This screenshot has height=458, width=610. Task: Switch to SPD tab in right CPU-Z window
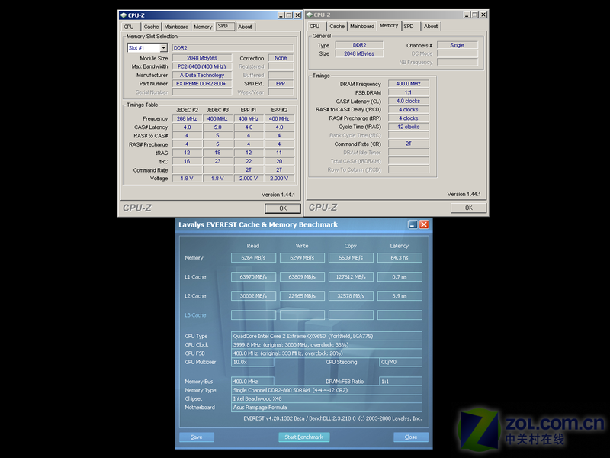pos(411,26)
